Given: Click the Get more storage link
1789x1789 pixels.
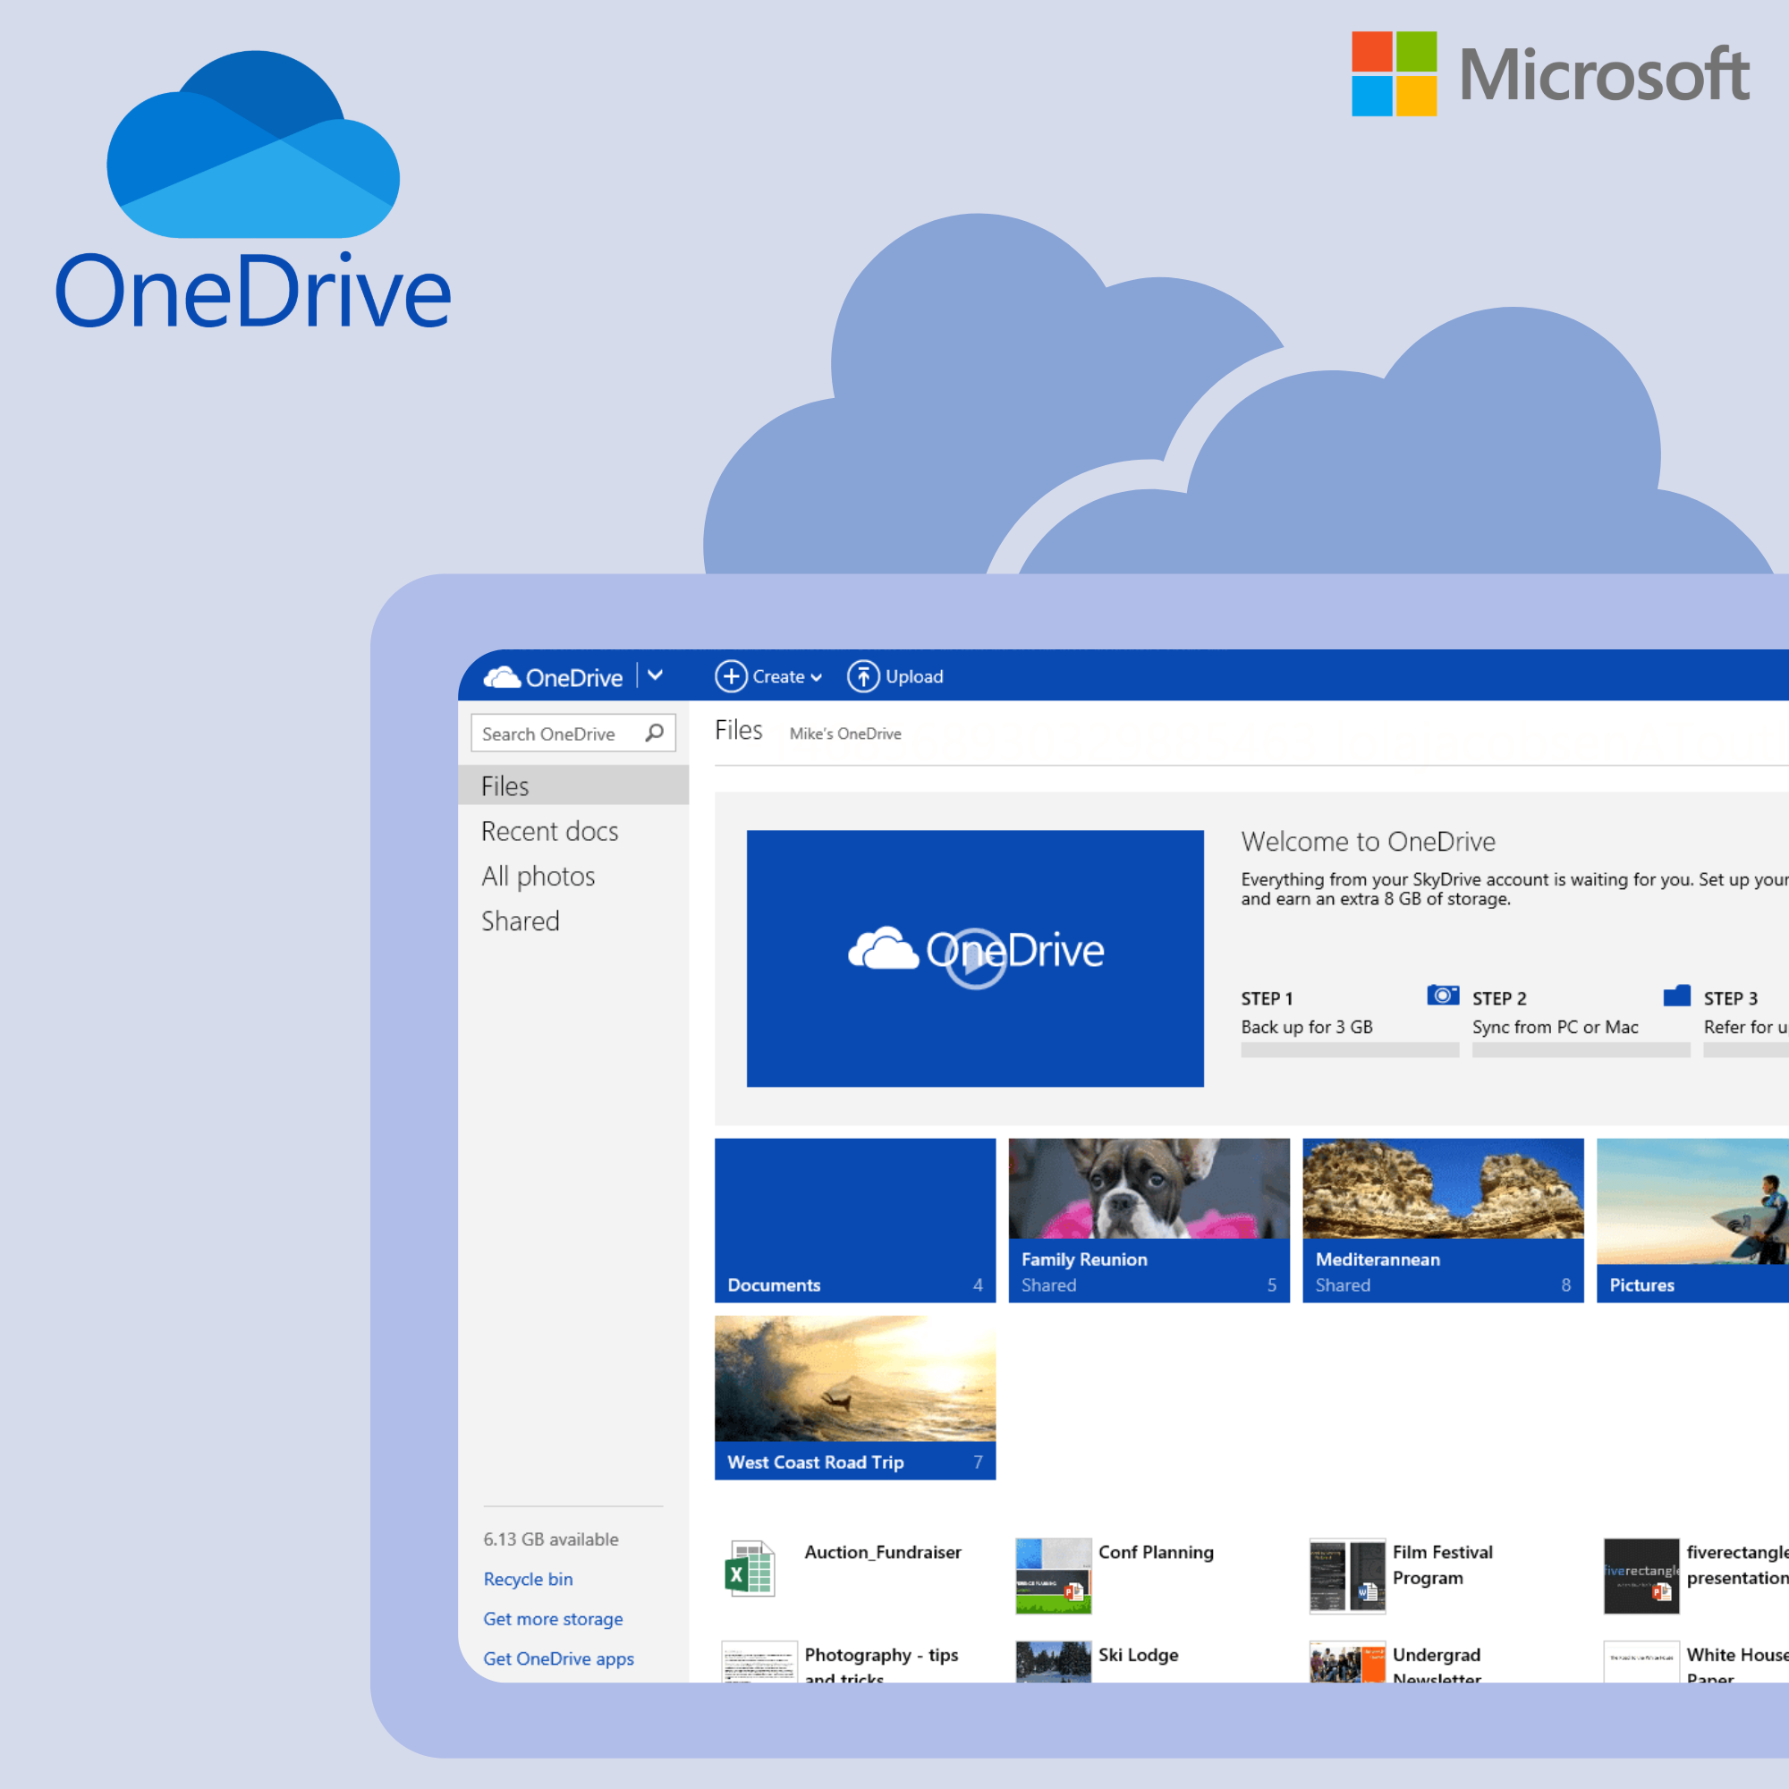Looking at the screenshot, I should (553, 1619).
